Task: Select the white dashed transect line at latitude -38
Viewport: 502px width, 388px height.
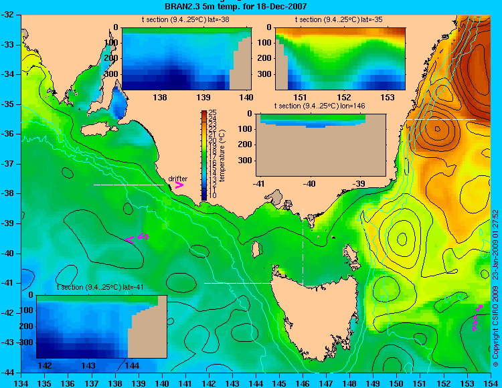Action: [x=129, y=185]
